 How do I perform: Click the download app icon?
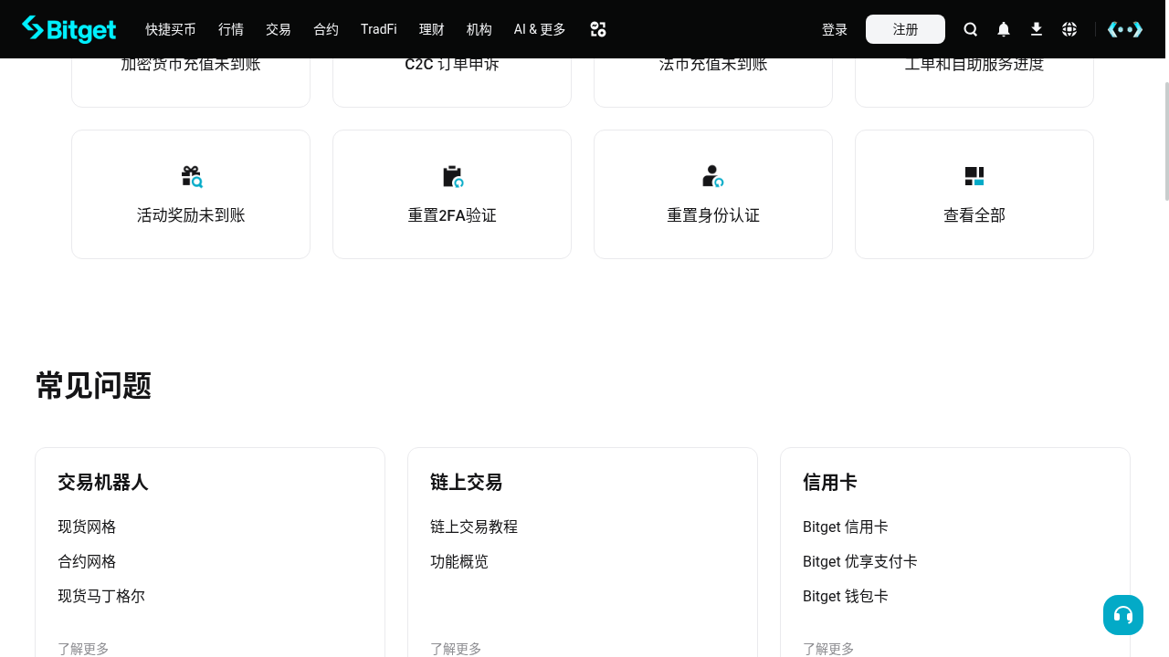click(1037, 29)
